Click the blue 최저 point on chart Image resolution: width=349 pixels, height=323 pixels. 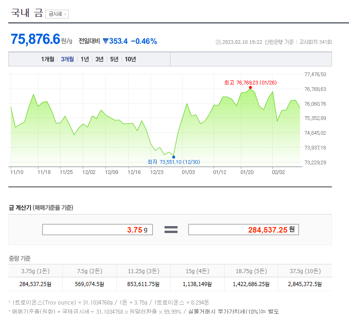(174, 157)
